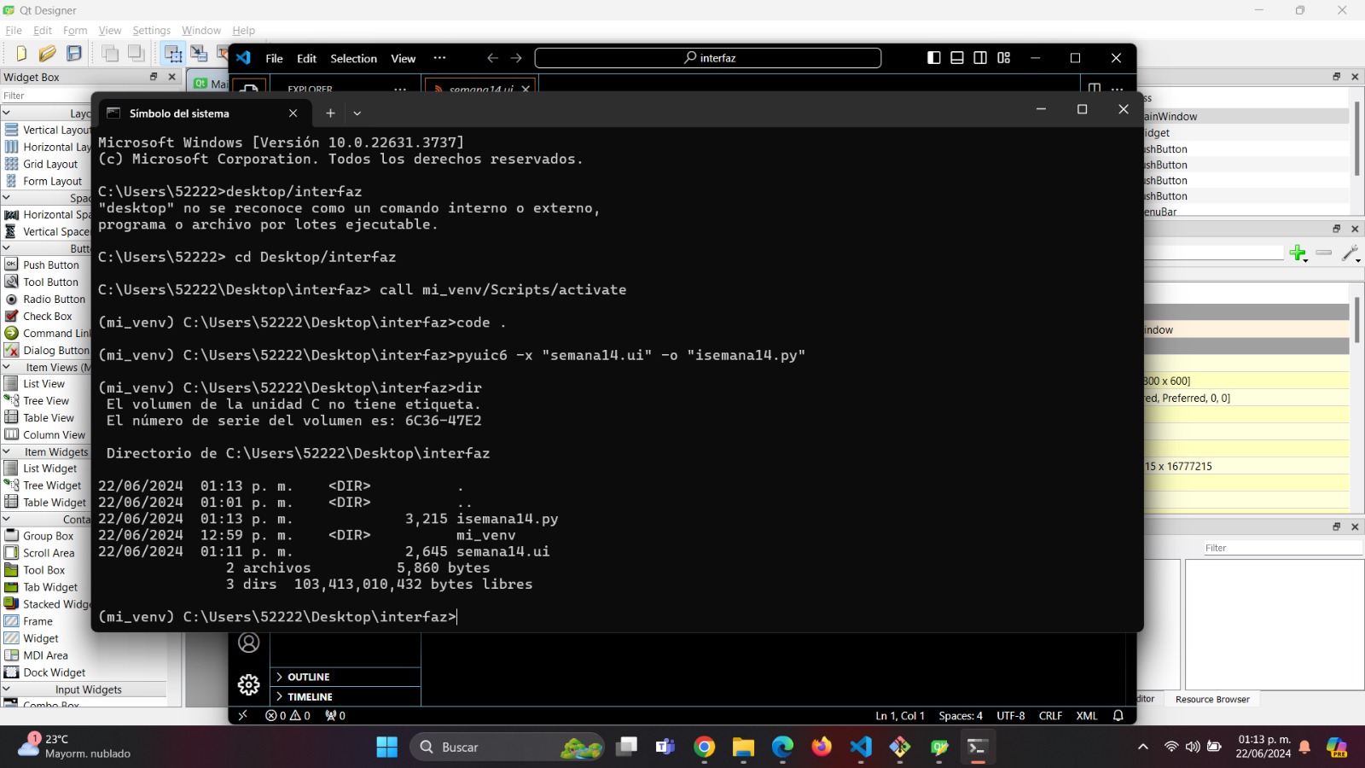Image resolution: width=1365 pixels, height=768 pixels.
Task: Toggle VS Code bottom panel layout
Action: click(957, 58)
